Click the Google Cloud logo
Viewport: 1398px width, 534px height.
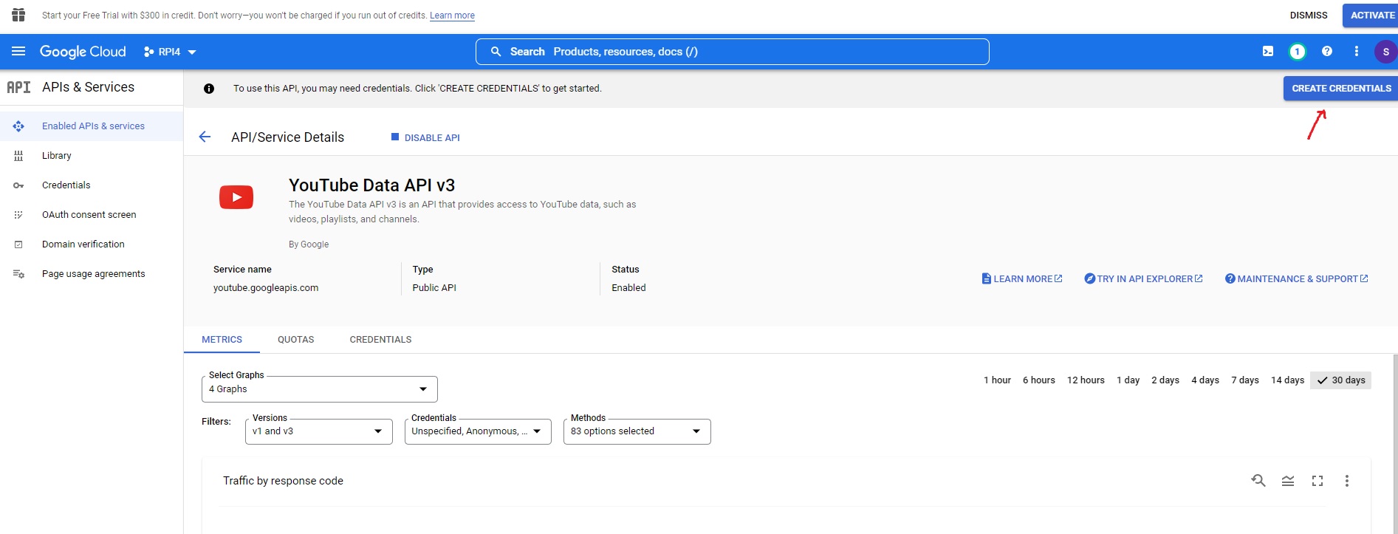pos(83,52)
